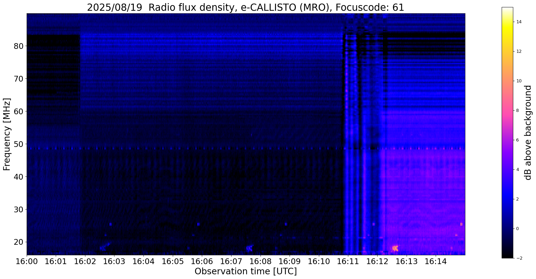Screen dimensions: 536x279
Task: Click the 16:00 time tick label
Action: (x=27, y=261)
